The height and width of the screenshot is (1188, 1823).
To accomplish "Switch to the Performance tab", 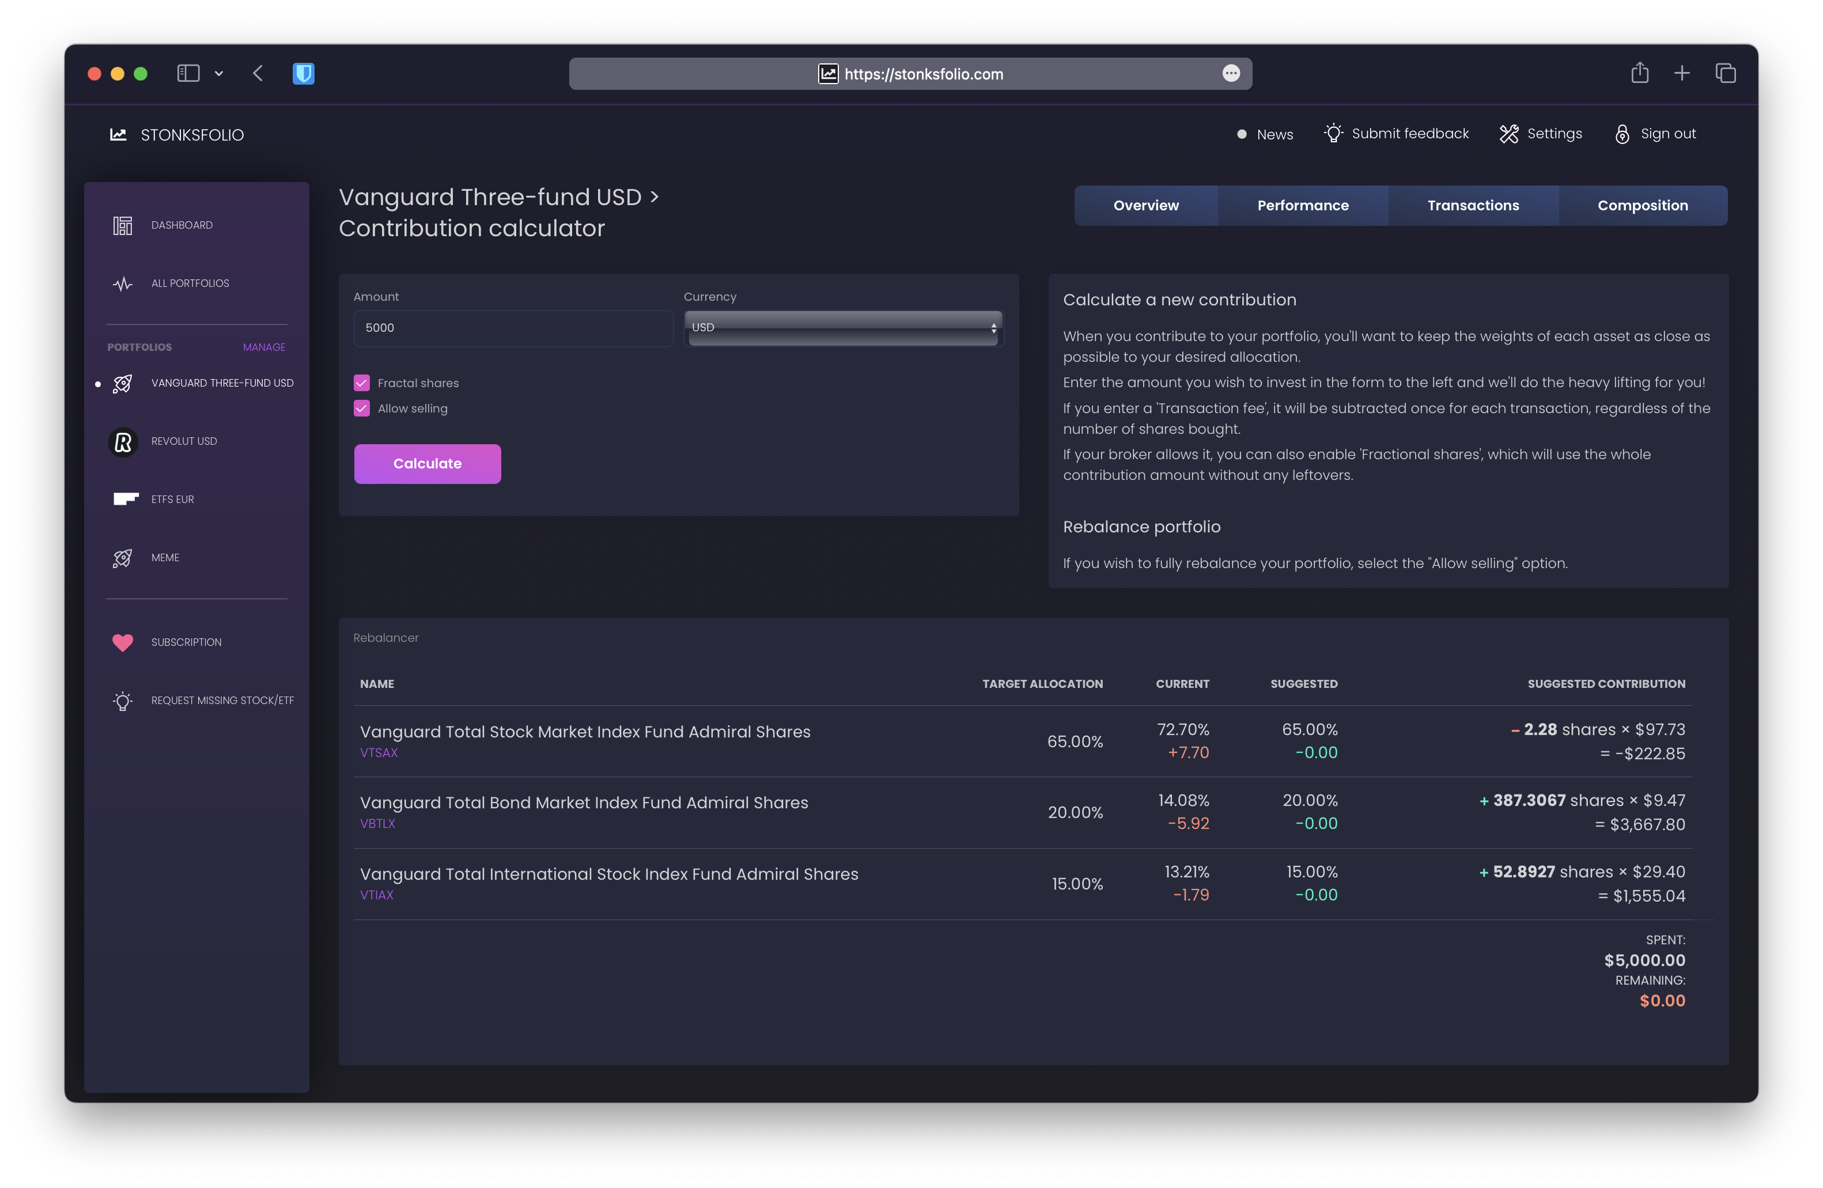I will point(1303,205).
